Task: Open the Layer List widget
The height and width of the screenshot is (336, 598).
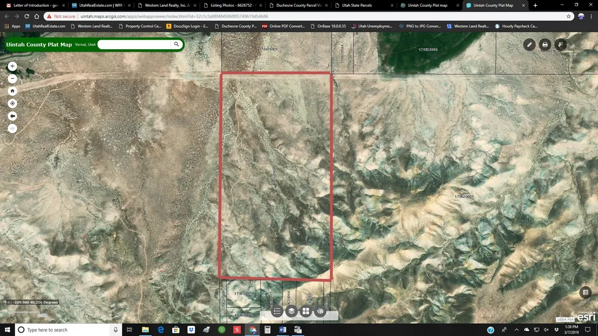Action: coord(292,311)
